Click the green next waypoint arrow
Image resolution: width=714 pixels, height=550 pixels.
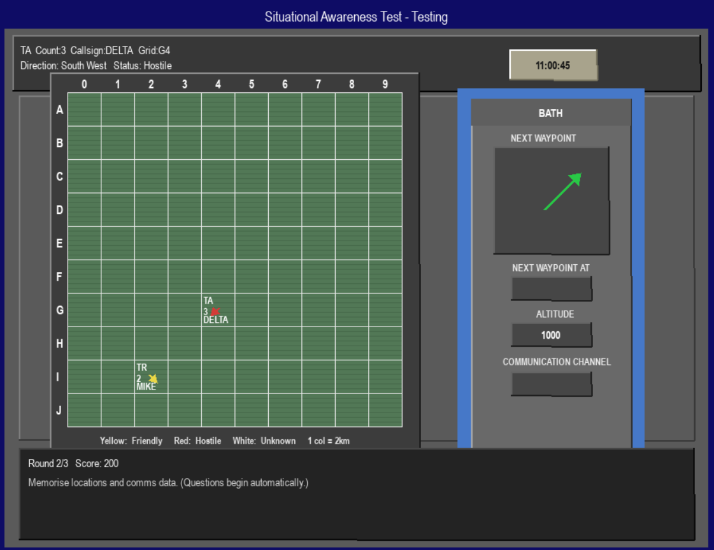(563, 191)
